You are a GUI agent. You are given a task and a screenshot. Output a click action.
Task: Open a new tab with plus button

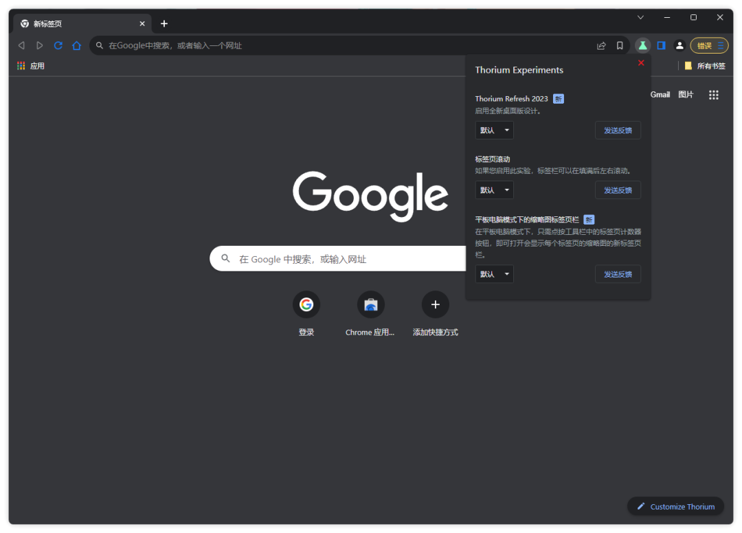point(164,23)
